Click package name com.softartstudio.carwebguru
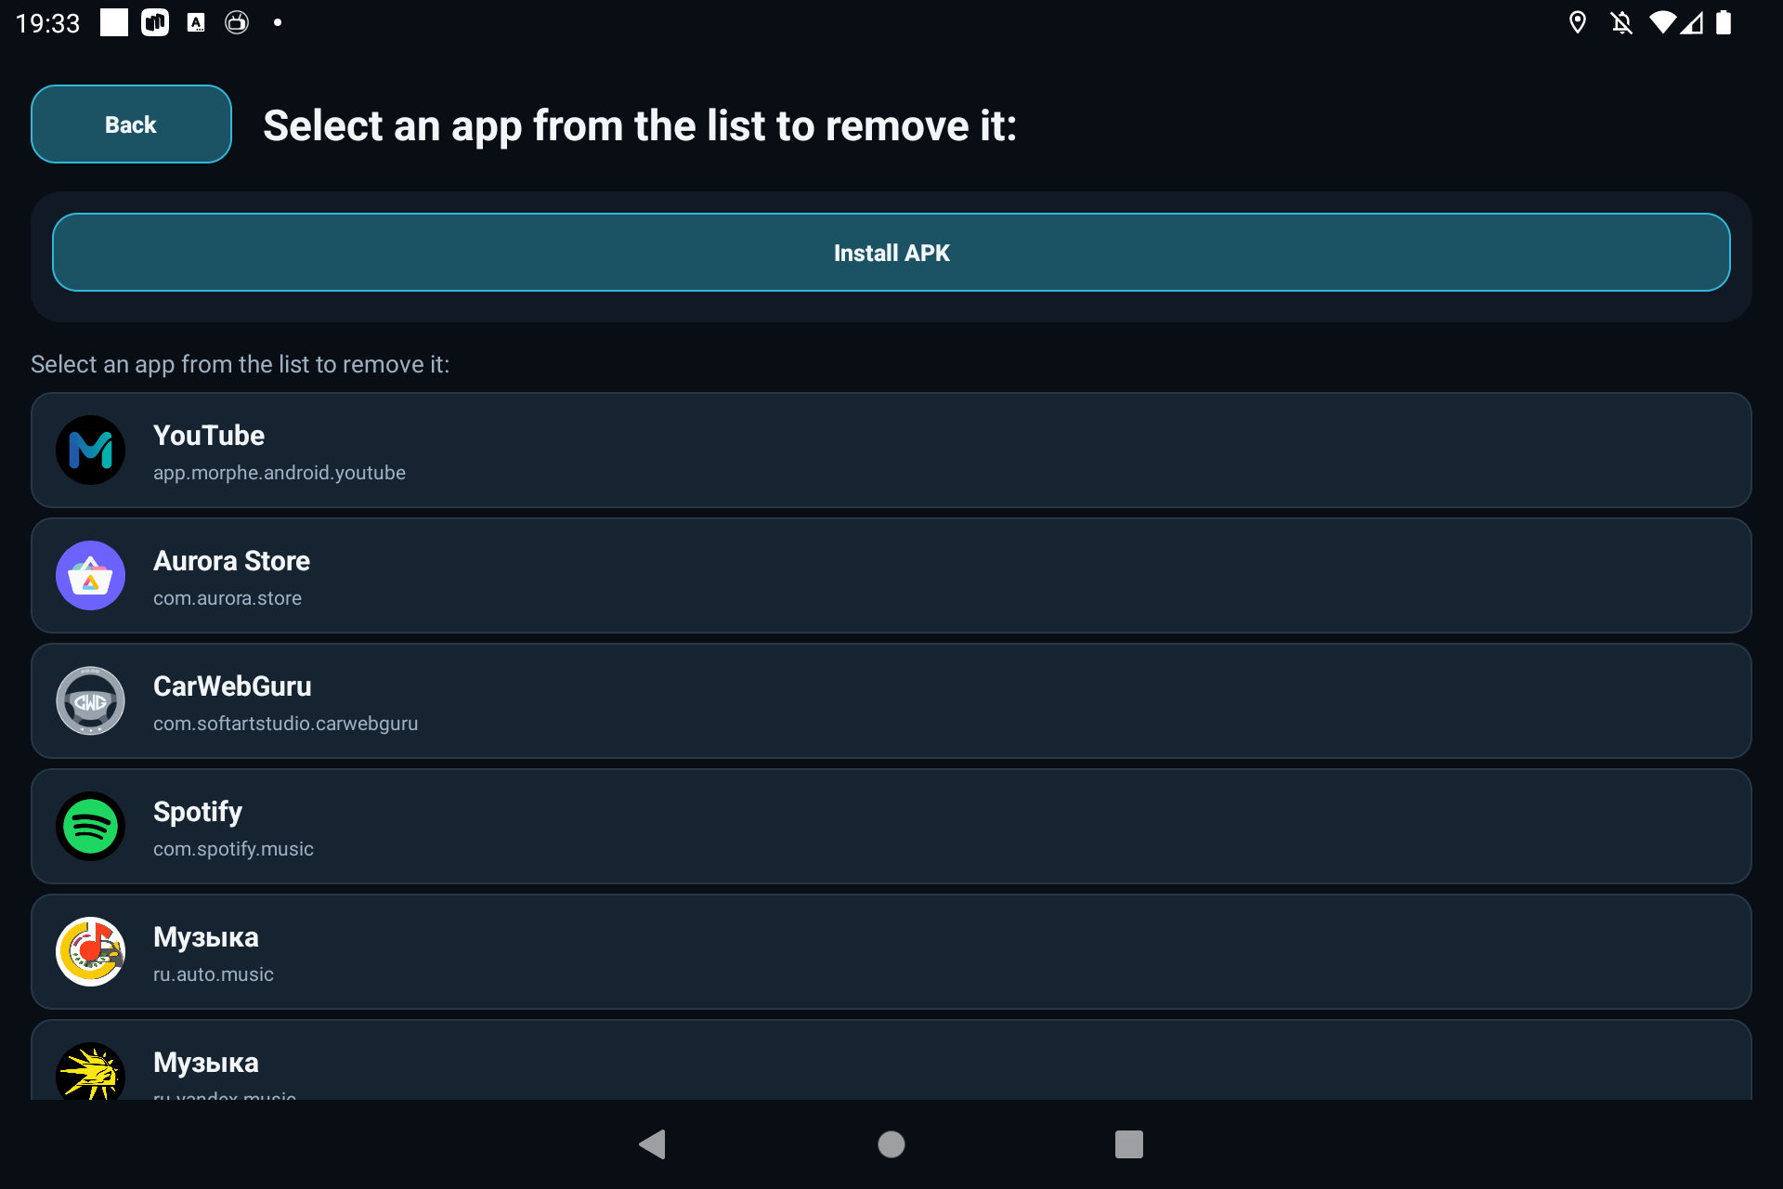This screenshot has height=1189, width=1783. pyautogui.click(x=286, y=724)
